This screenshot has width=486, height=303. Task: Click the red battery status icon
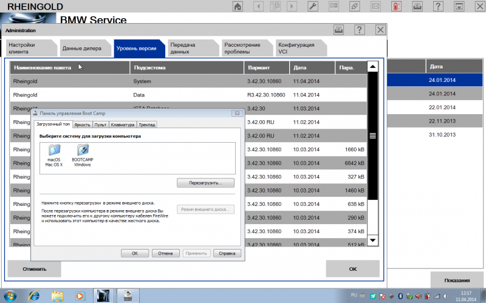[397, 6]
